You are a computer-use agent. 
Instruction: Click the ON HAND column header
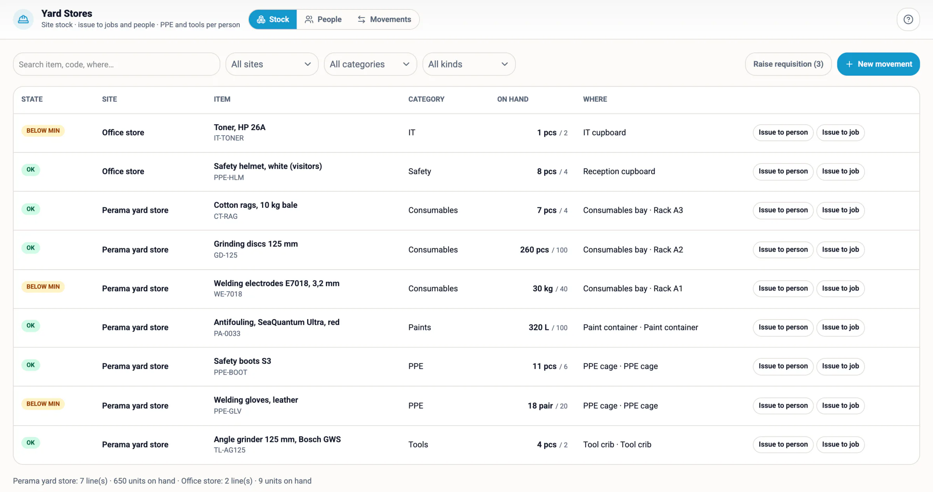tap(512, 99)
